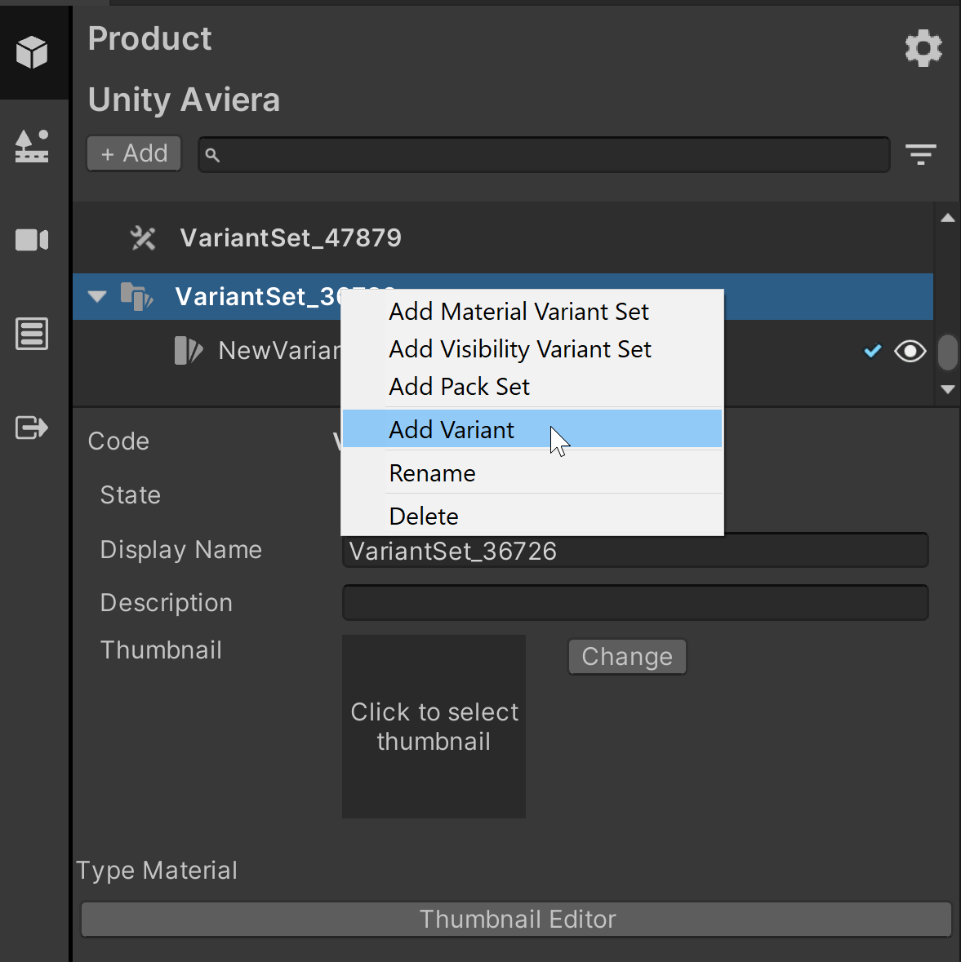Open the scene hierarchy panel from the sidebar
The height and width of the screenshot is (962, 961).
pos(33,146)
